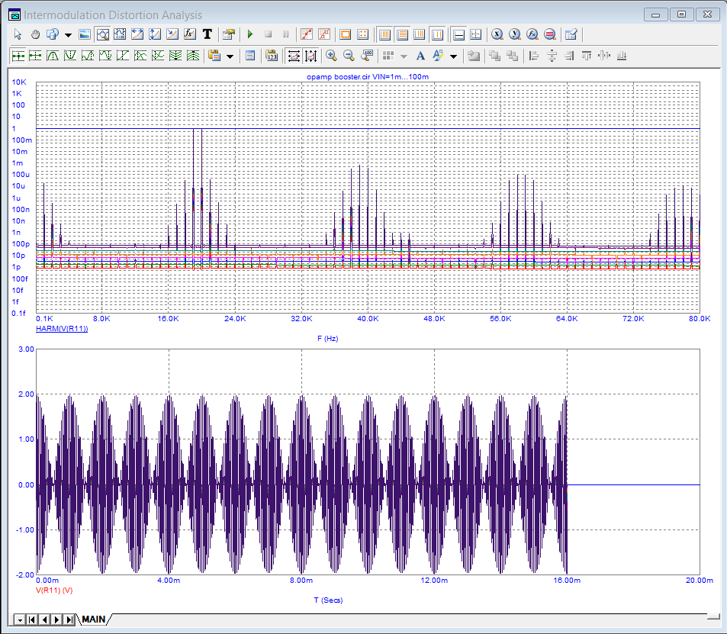Click the red lines round icon
The image size is (727, 634).
550,34
